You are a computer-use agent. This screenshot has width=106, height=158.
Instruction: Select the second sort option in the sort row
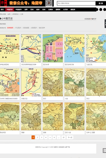tap(18, 28)
